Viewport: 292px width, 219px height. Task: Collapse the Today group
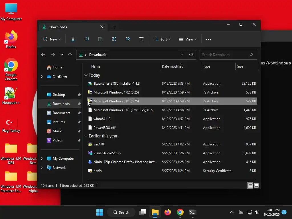pos(86,75)
